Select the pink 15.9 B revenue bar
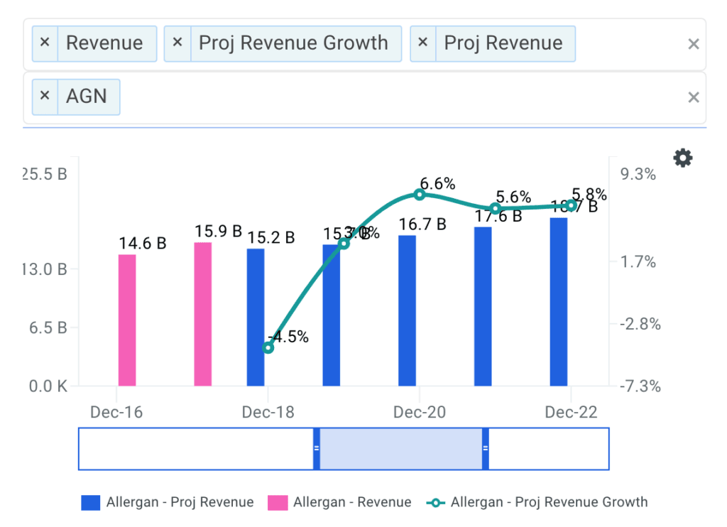This screenshot has width=727, height=527. (x=203, y=314)
